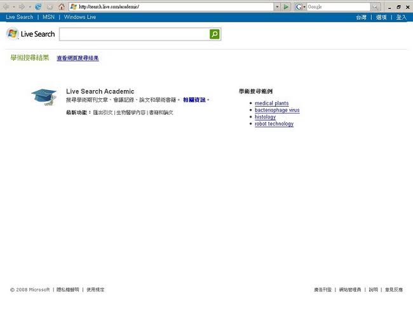Minimize the browser window
This screenshot has width=413, height=309.
[x=389, y=8]
